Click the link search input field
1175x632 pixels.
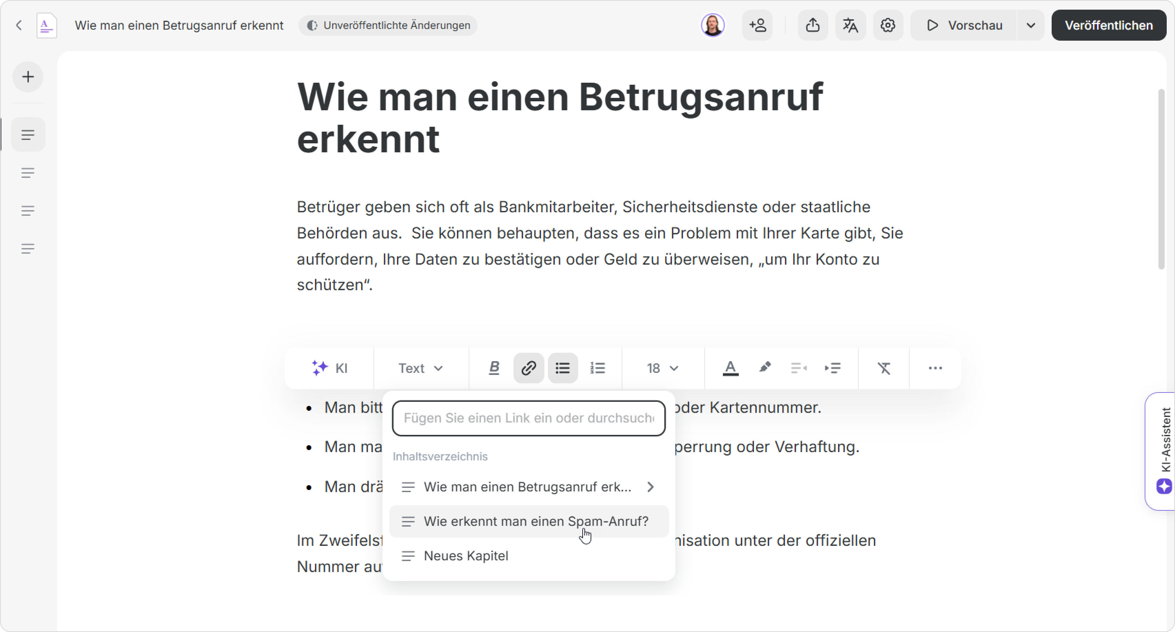(x=528, y=418)
